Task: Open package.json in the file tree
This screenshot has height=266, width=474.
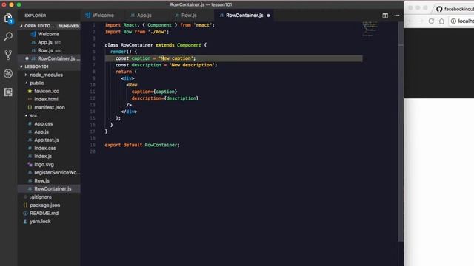Action: tap(44, 205)
